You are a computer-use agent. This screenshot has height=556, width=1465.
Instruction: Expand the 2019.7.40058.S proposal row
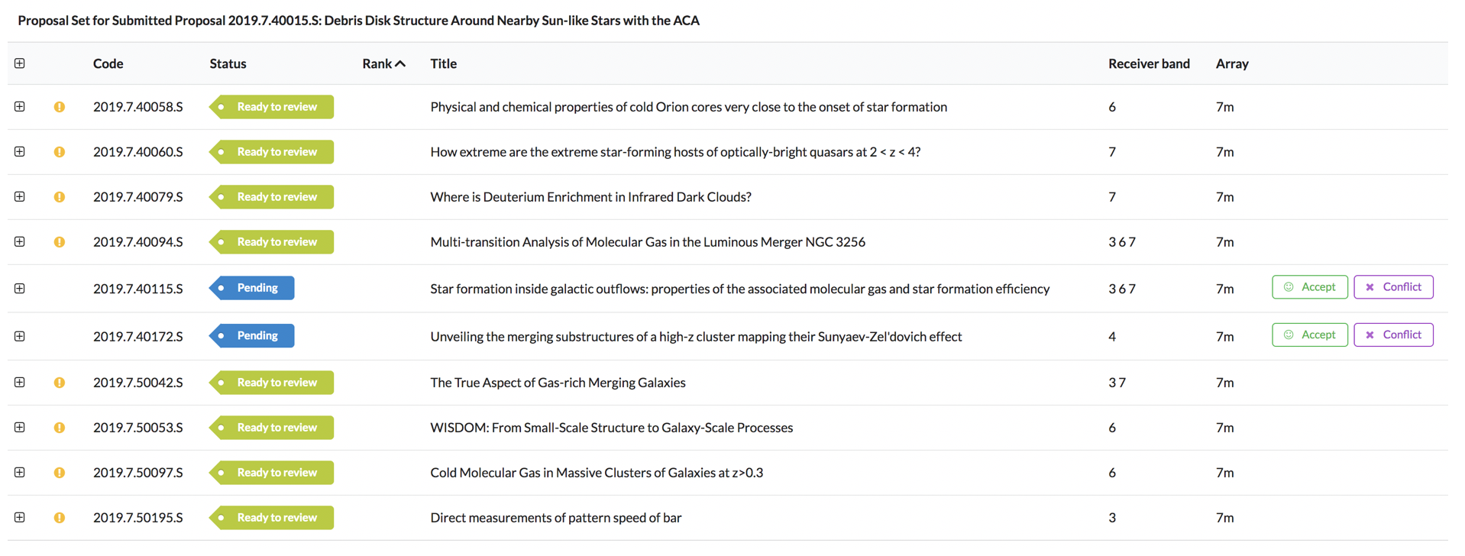click(x=20, y=107)
